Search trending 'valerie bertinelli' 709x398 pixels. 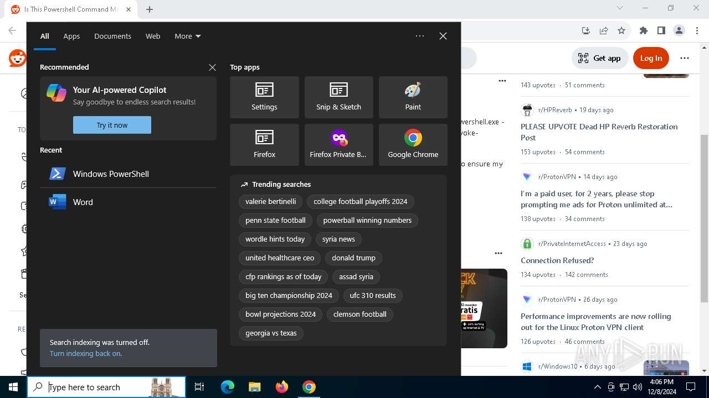click(x=271, y=202)
